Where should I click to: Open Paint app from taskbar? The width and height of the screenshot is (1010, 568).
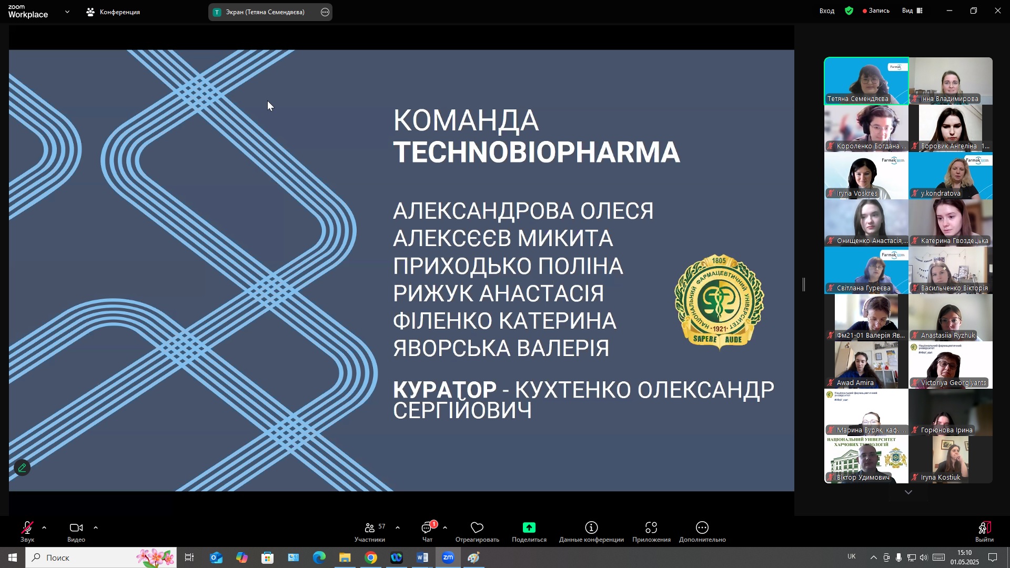pos(474,557)
